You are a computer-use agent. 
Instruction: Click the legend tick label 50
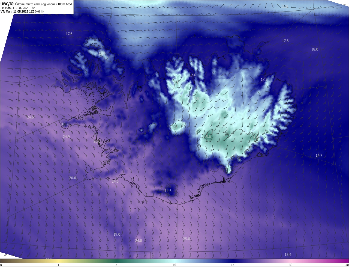pos(347,265)
